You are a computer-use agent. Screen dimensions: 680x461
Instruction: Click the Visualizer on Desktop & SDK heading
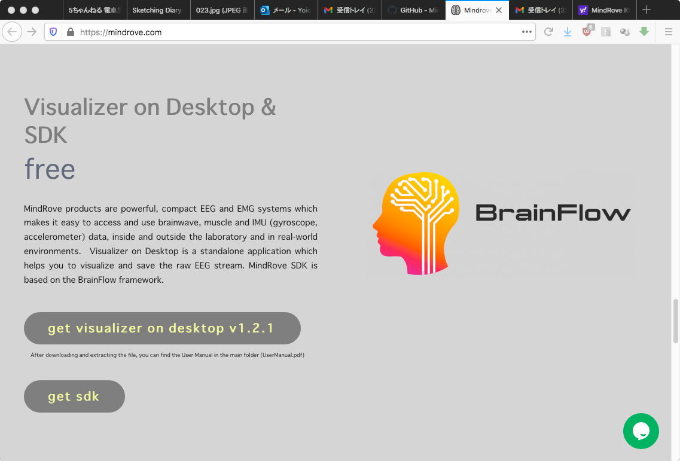tap(150, 121)
